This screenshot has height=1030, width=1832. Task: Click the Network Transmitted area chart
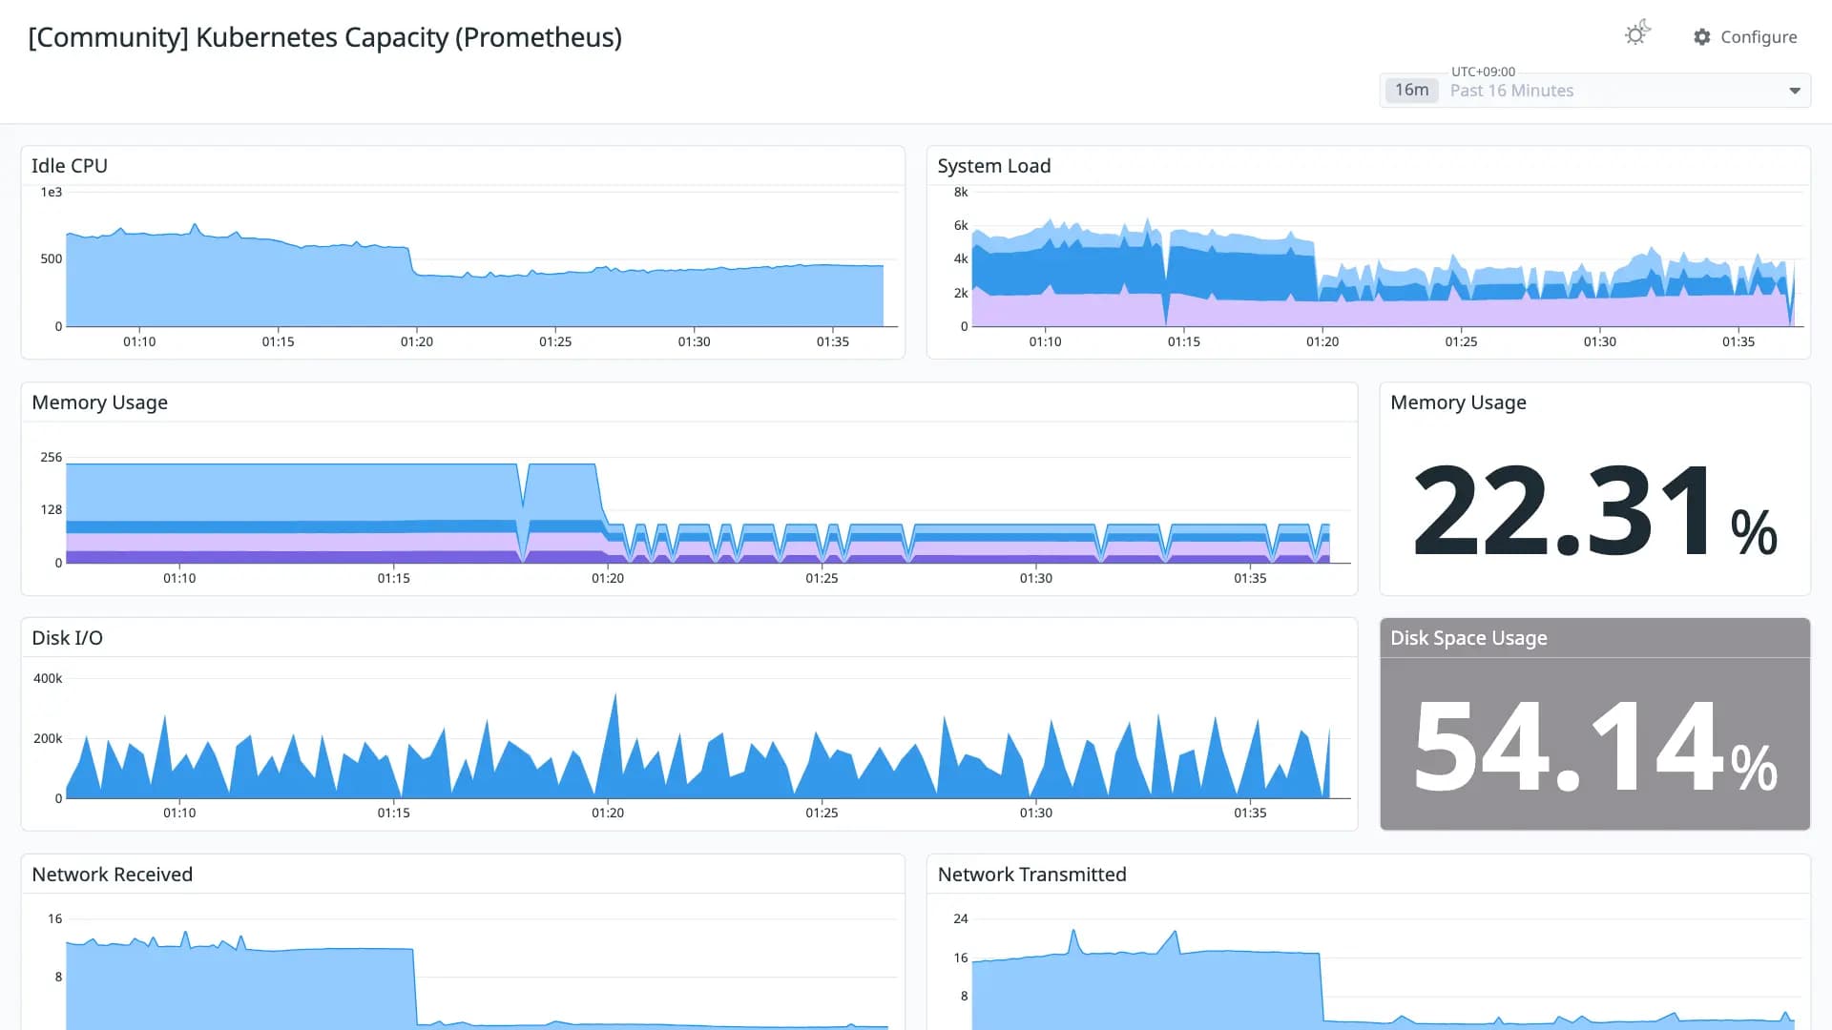click(x=1384, y=980)
